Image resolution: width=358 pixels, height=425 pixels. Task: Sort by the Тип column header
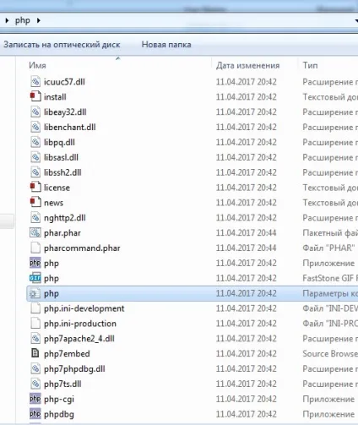[x=310, y=65]
